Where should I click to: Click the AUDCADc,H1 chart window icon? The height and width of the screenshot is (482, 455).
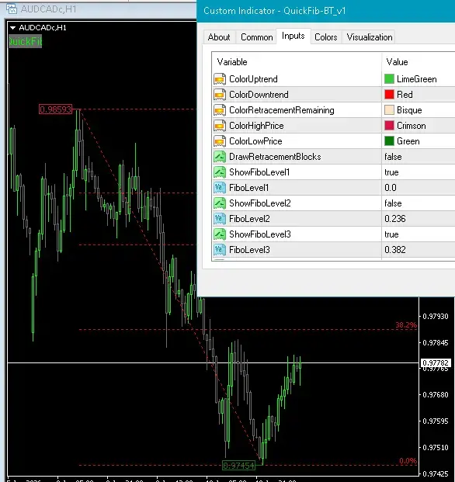click(x=12, y=9)
